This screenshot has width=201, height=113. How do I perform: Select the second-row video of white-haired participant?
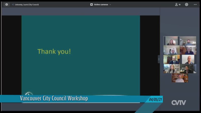pyautogui.click(x=171, y=50)
